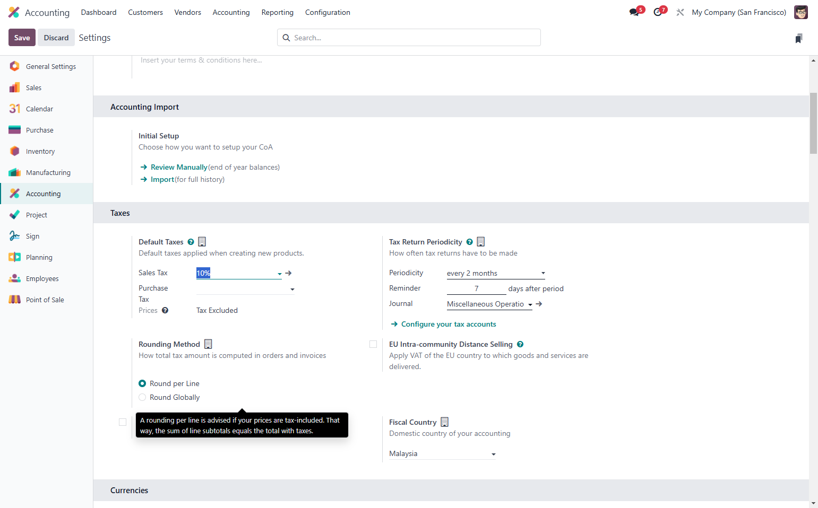The width and height of the screenshot is (818, 508).
Task: Open the user avatar menu
Action: click(x=800, y=12)
